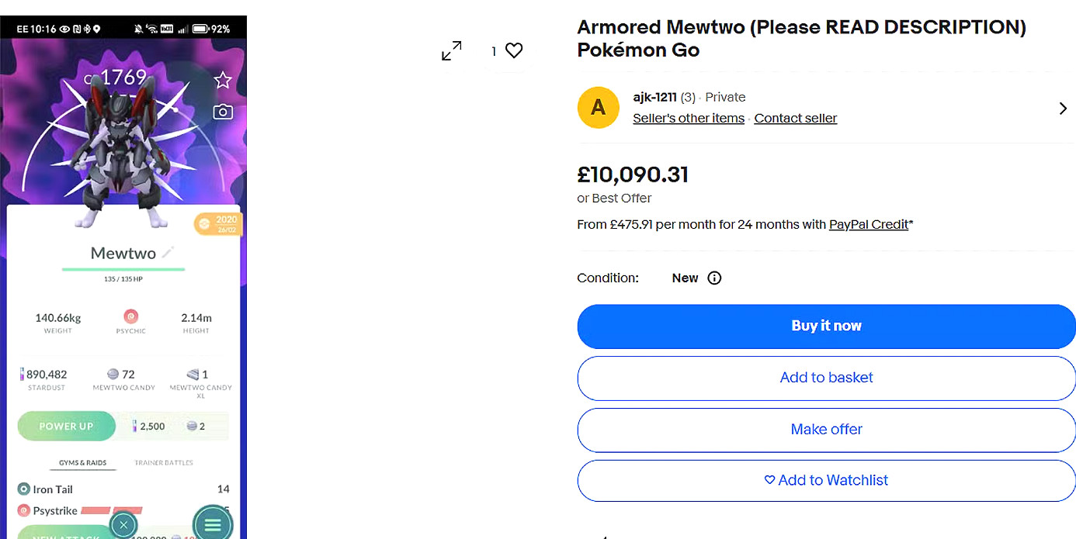Tap the green hamburger menu button
Image resolution: width=1076 pixels, height=539 pixels.
click(212, 524)
